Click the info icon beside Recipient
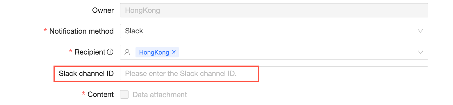 110,52
